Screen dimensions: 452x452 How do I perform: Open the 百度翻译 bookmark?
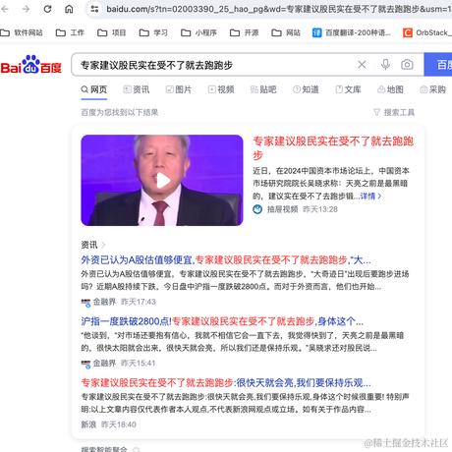[352, 32]
